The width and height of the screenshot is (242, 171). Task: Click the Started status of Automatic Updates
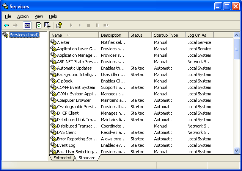[x=137, y=68]
